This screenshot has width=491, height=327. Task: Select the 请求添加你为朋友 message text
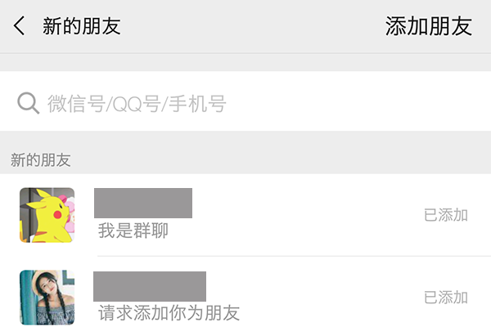pos(169,312)
